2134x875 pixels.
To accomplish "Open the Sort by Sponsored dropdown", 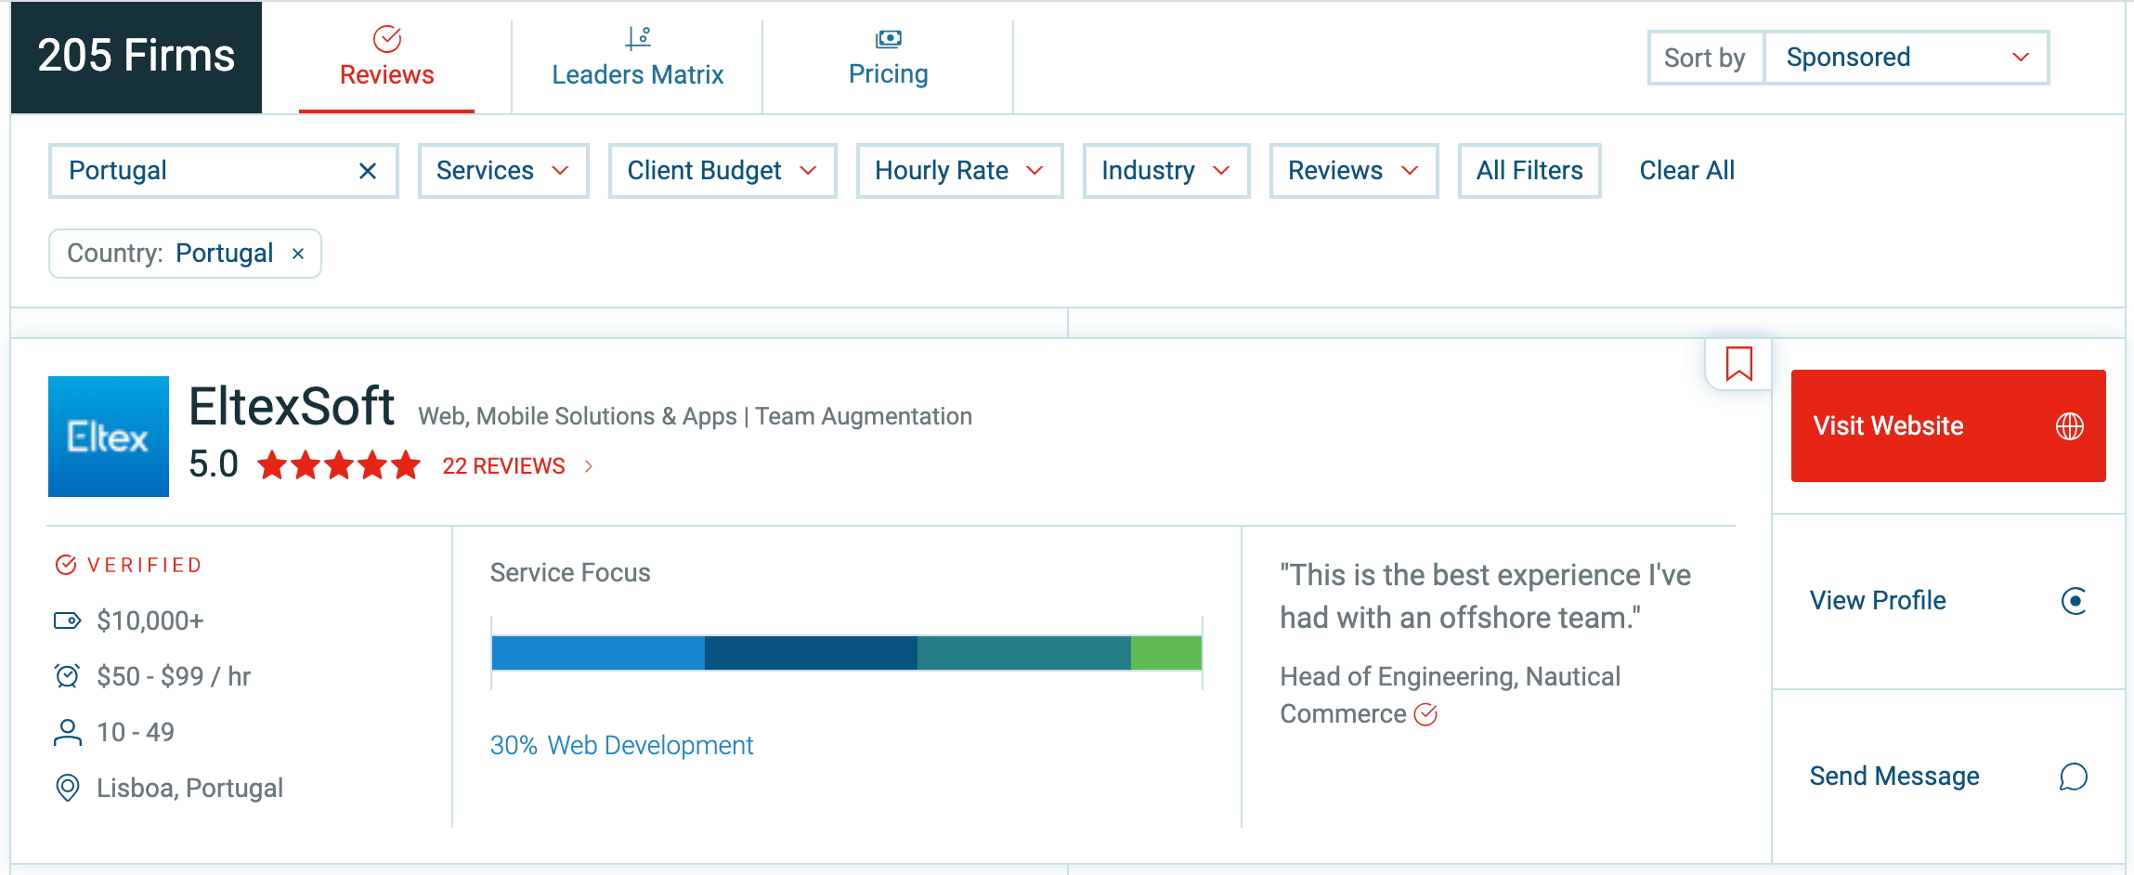I will 1906,58.
